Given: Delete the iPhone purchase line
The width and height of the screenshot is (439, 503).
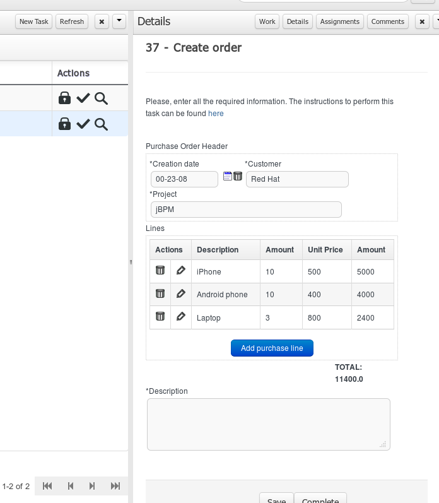Looking at the screenshot, I should coord(160,271).
